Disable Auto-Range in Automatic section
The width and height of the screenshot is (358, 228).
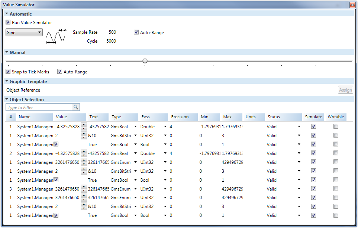pyautogui.click(x=136, y=32)
